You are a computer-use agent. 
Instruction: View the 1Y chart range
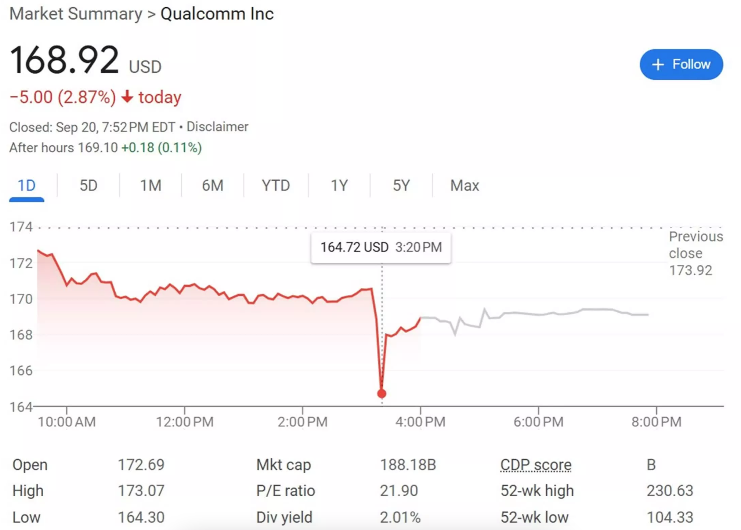[339, 186]
